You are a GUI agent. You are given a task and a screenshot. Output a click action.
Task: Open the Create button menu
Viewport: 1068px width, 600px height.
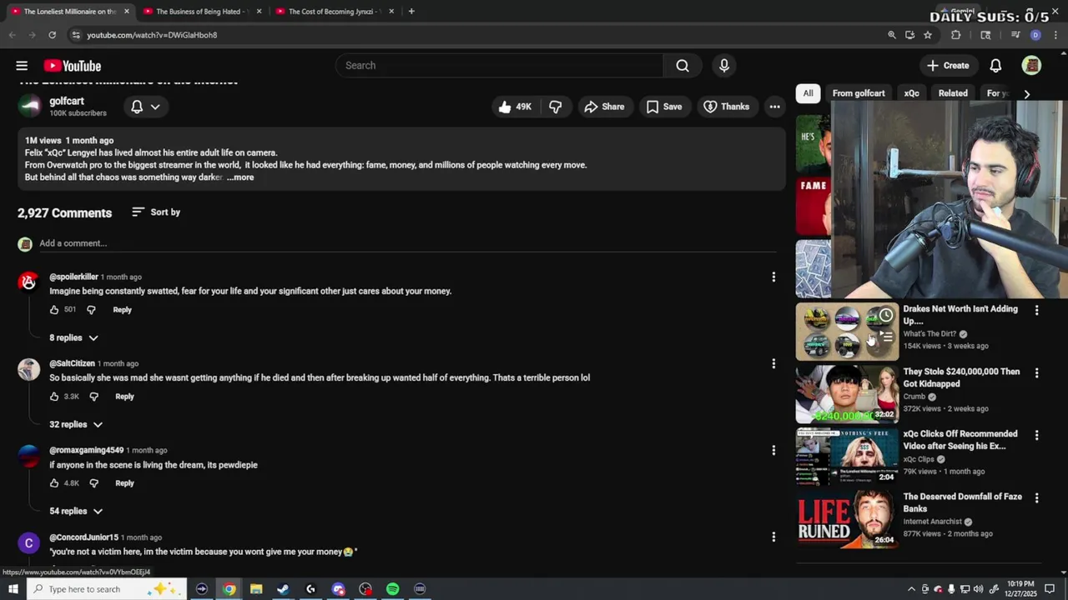click(x=948, y=66)
